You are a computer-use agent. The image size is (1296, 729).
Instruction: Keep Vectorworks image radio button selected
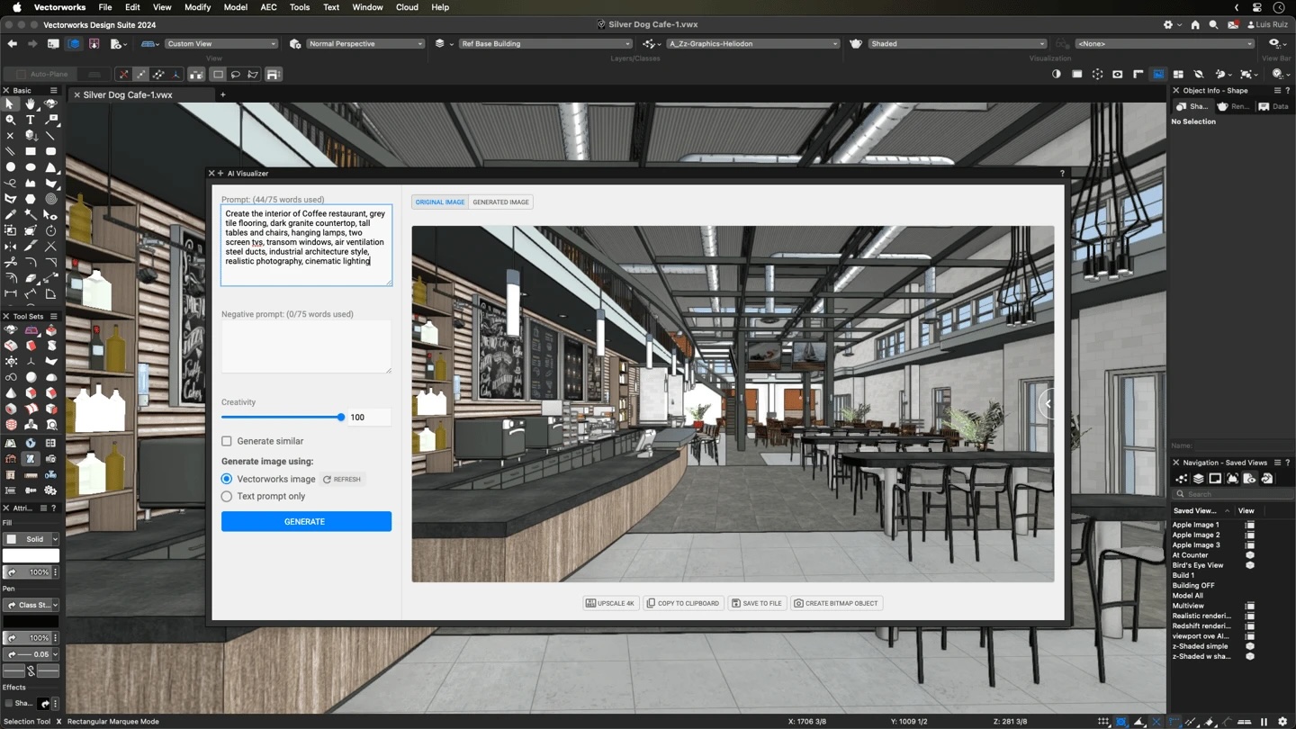[x=226, y=479]
